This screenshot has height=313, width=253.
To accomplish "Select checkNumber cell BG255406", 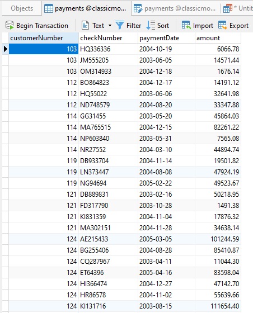I will [108, 250].
